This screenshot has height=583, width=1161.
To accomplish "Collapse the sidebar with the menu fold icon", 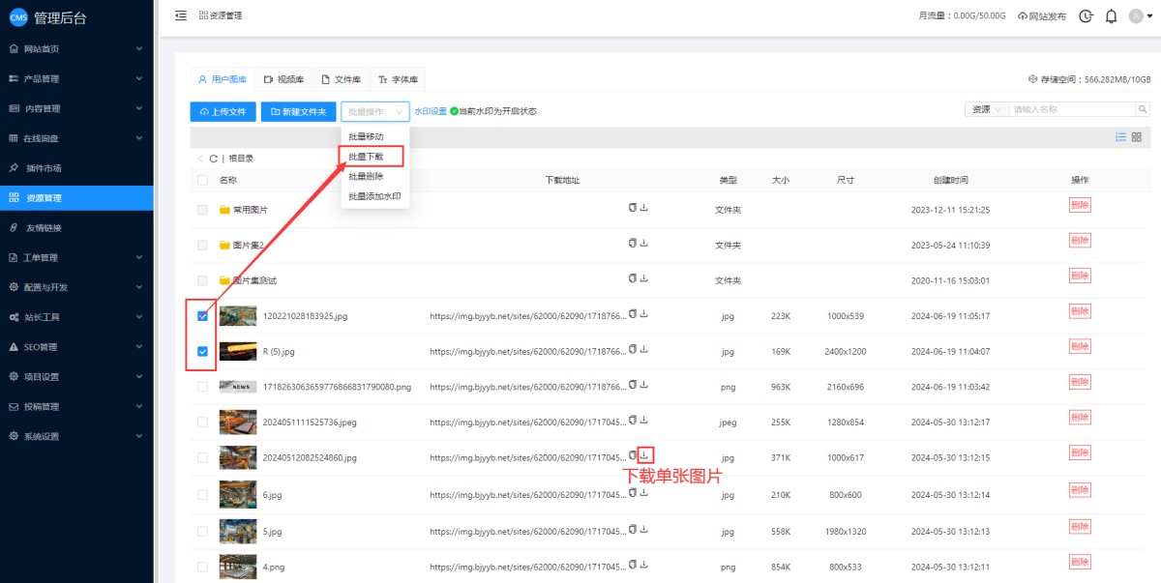I will (181, 15).
